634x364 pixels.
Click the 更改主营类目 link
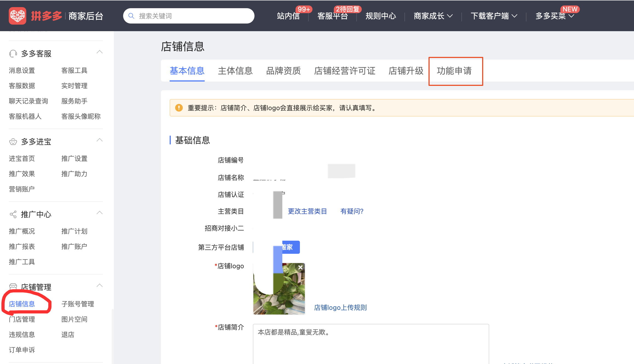click(307, 211)
